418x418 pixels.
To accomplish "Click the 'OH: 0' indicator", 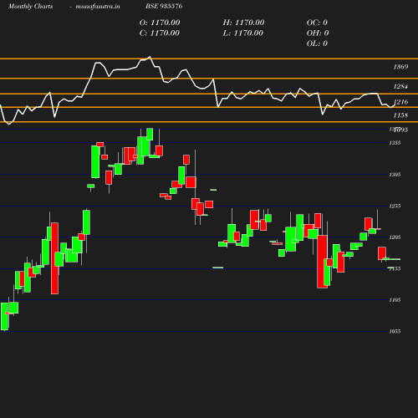I will click(318, 33).
